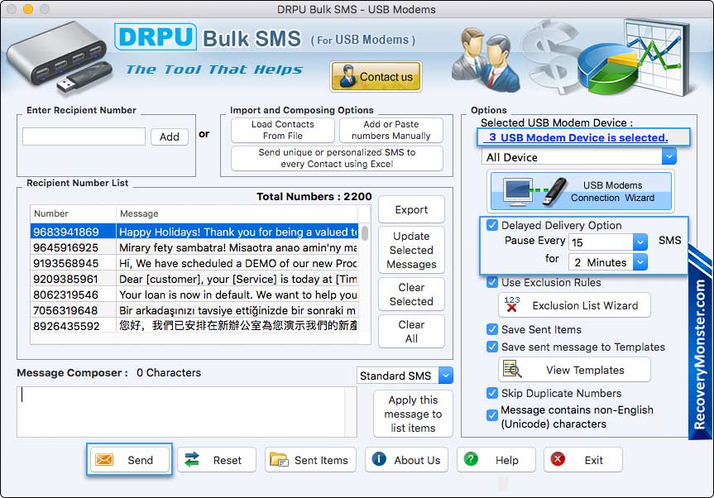Click message 'Mirary fety sambatra!'
The width and height of the screenshot is (714, 498).
[x=238, y=247]
